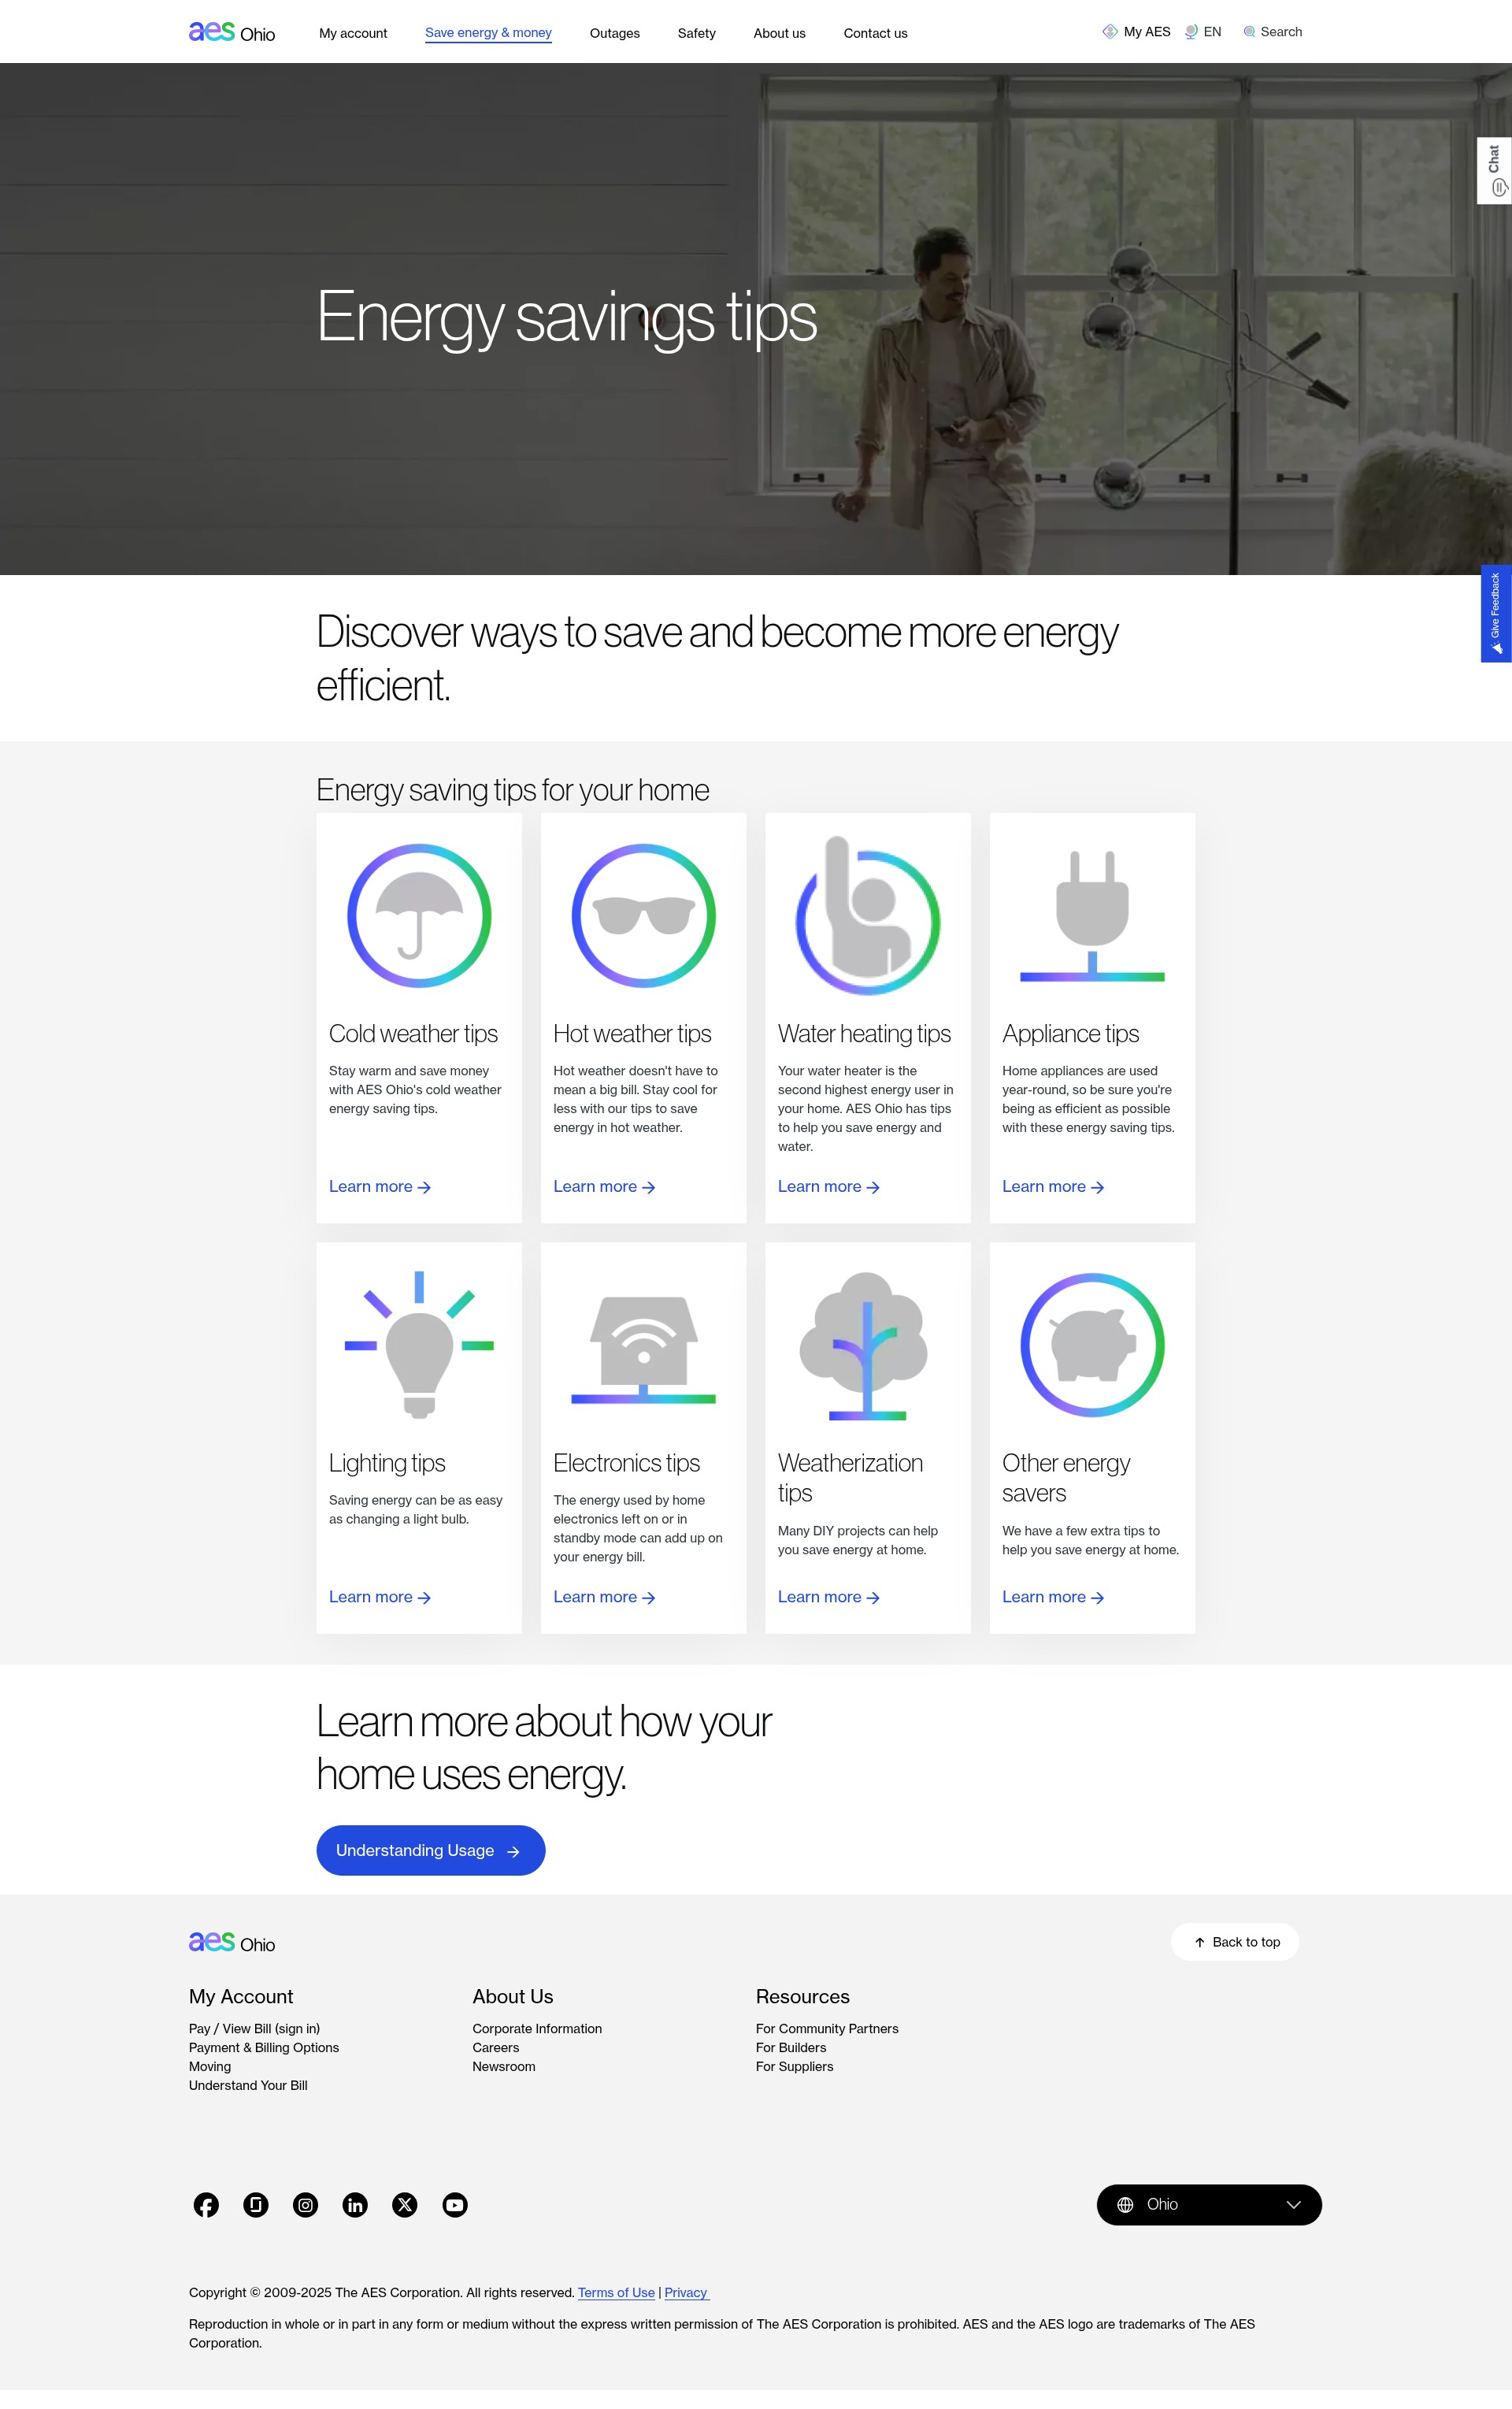The image size is (1512, 2409).
Task: Open Payment & Billing Options link
Action: click(x=264, y=2048)
